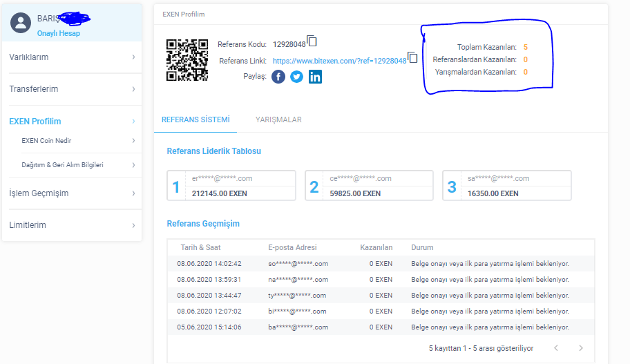Expand Limitlerim chevron arrow
This screenshot has width=630, height=364.
(x=133, y=225)
